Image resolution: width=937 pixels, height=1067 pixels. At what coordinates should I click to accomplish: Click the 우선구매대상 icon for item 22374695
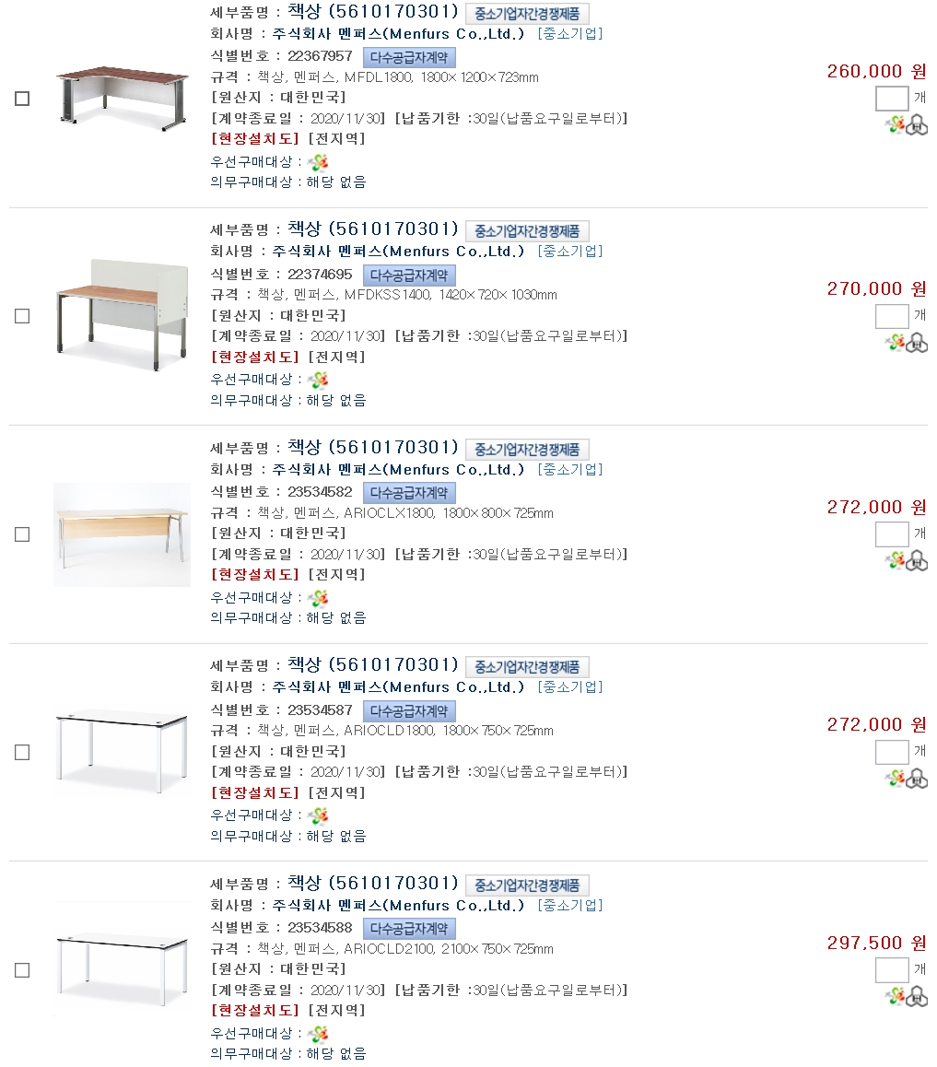coord(318,380)
